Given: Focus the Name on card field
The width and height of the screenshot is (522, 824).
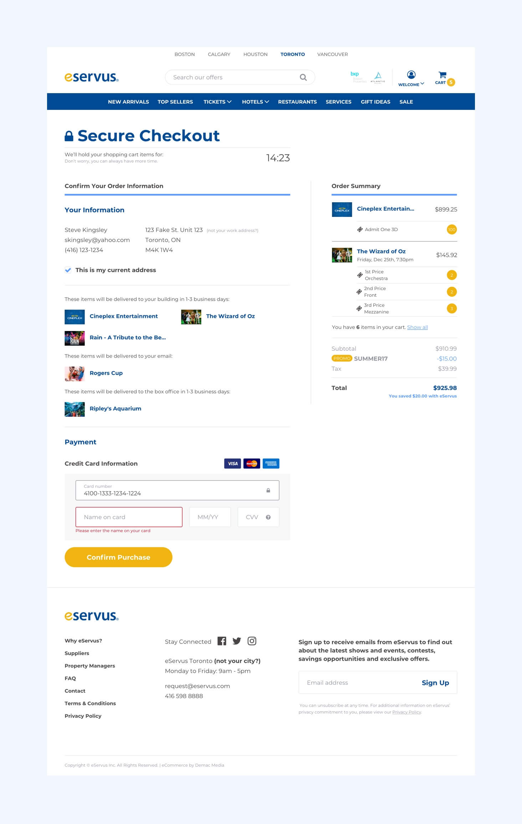Looking at the screenshot, I should pos(129,517).
